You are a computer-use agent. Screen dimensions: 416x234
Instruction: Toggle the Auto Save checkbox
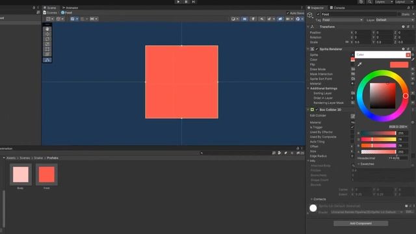tap(287, 13)
